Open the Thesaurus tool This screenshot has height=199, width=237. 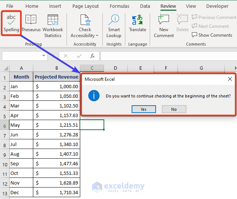pos(31,23)
